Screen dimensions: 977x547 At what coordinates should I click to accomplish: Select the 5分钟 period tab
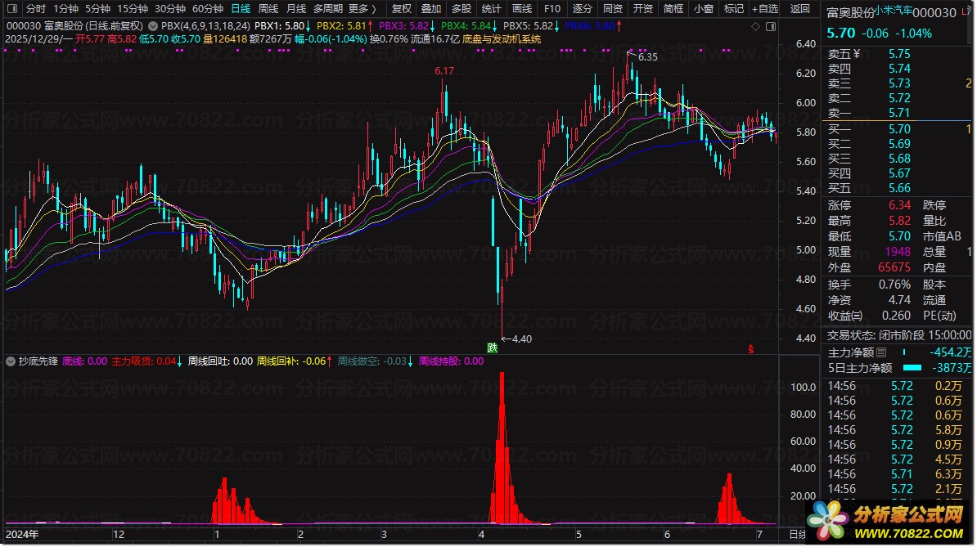98,9
